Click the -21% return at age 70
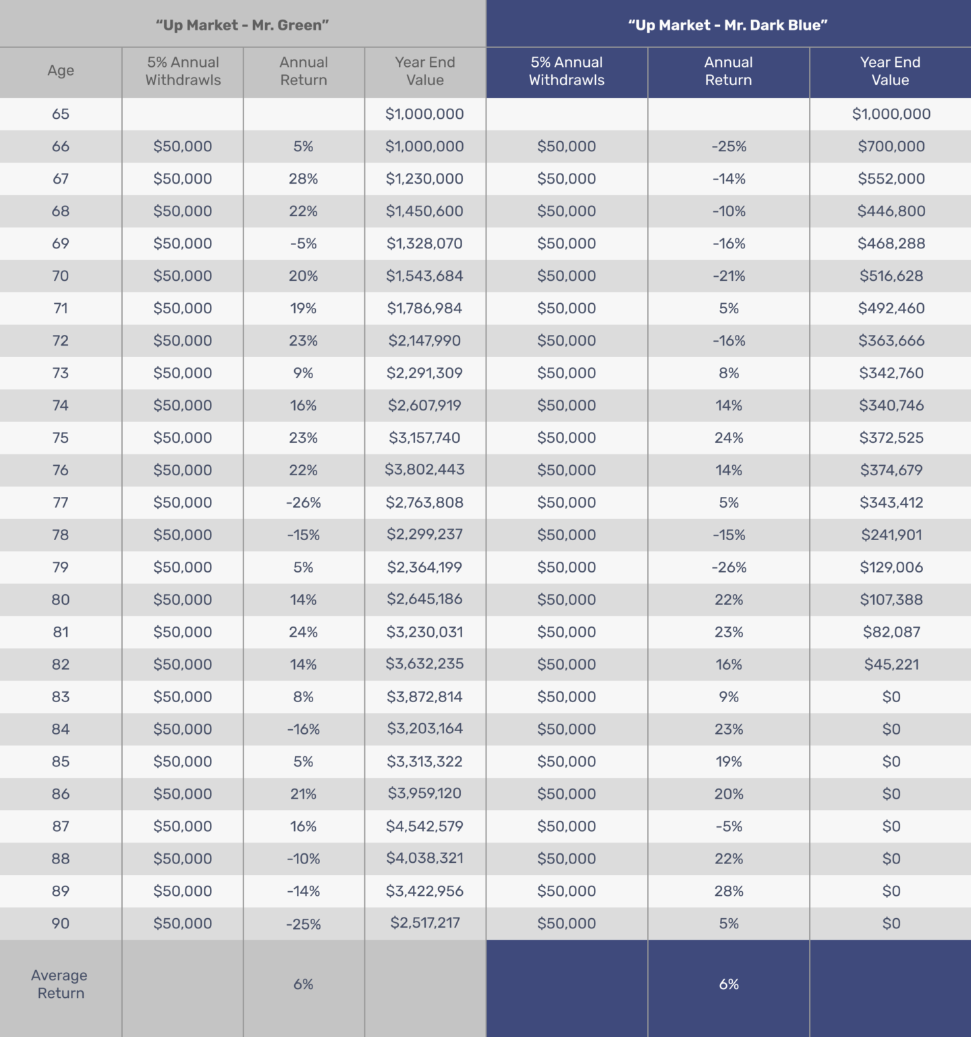The image size is (971, 1037). coord(729,276)
